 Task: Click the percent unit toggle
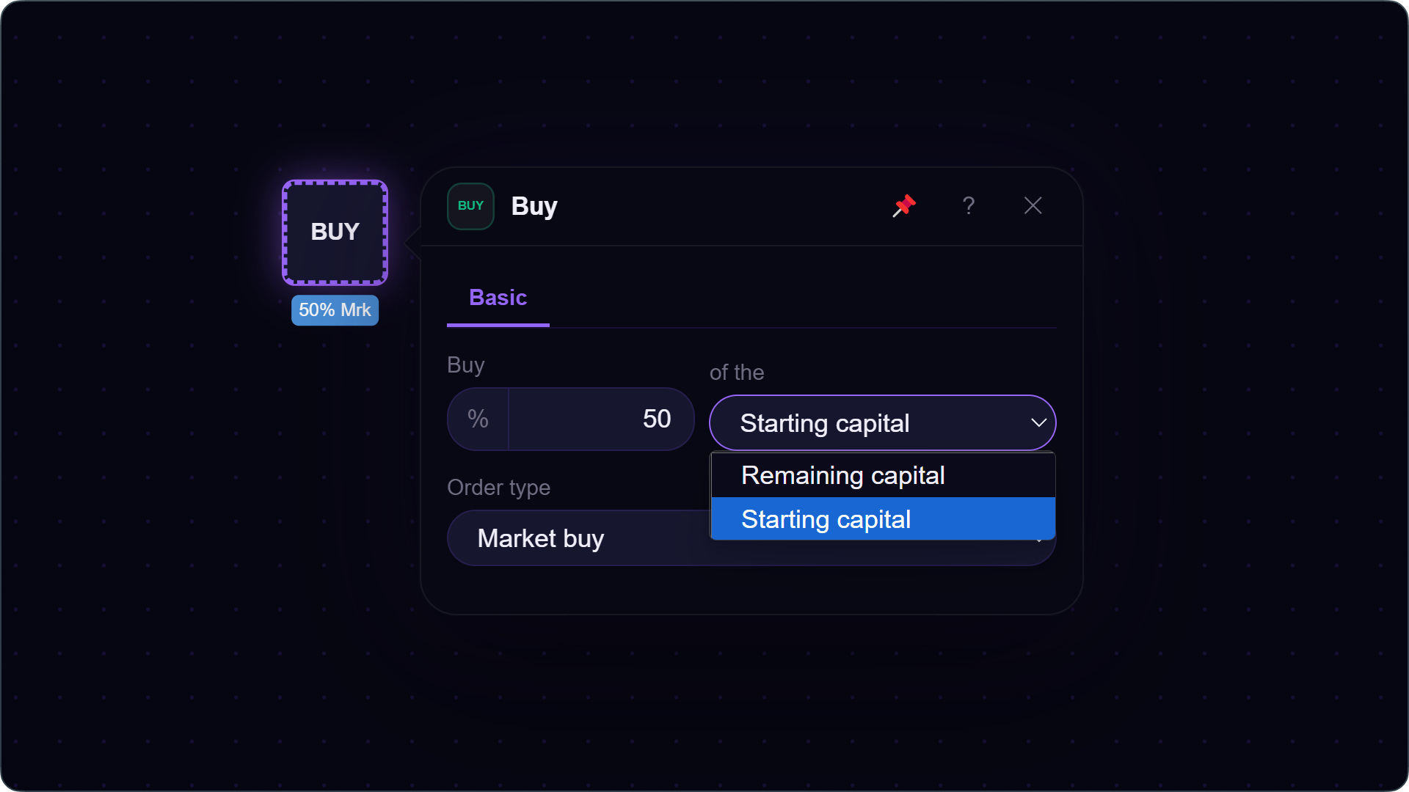coord(478,419)
